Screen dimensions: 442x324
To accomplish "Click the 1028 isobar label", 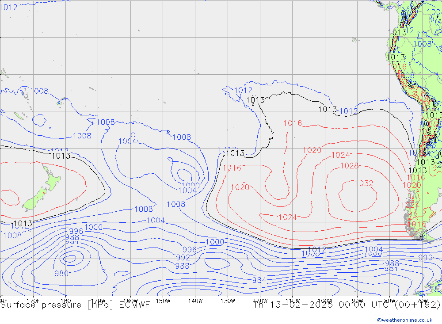I will (349, 166).
